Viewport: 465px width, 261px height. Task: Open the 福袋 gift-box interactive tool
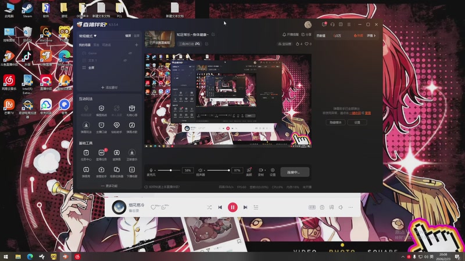click(x=132, y=111)
